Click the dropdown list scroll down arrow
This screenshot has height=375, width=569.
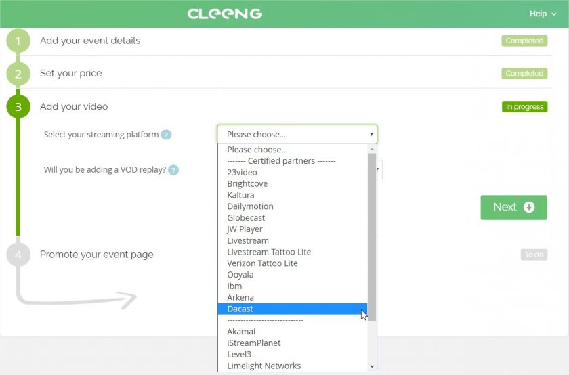pos(372,367)
